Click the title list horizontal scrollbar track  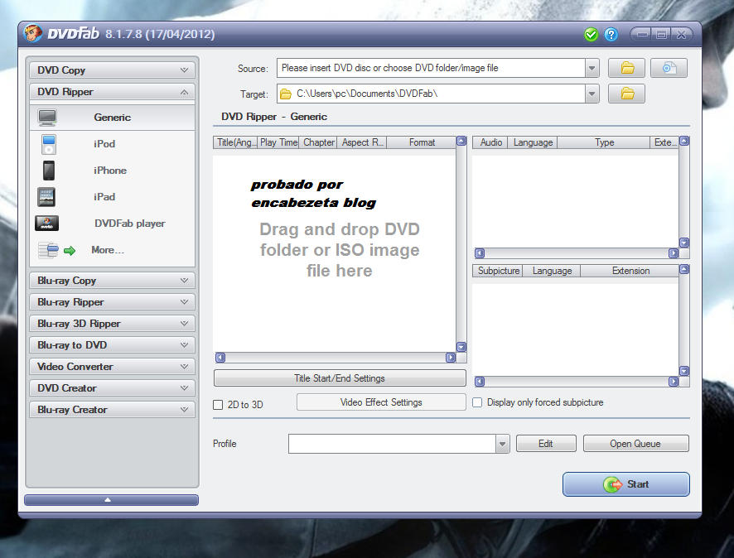click(x=336, y=358)
